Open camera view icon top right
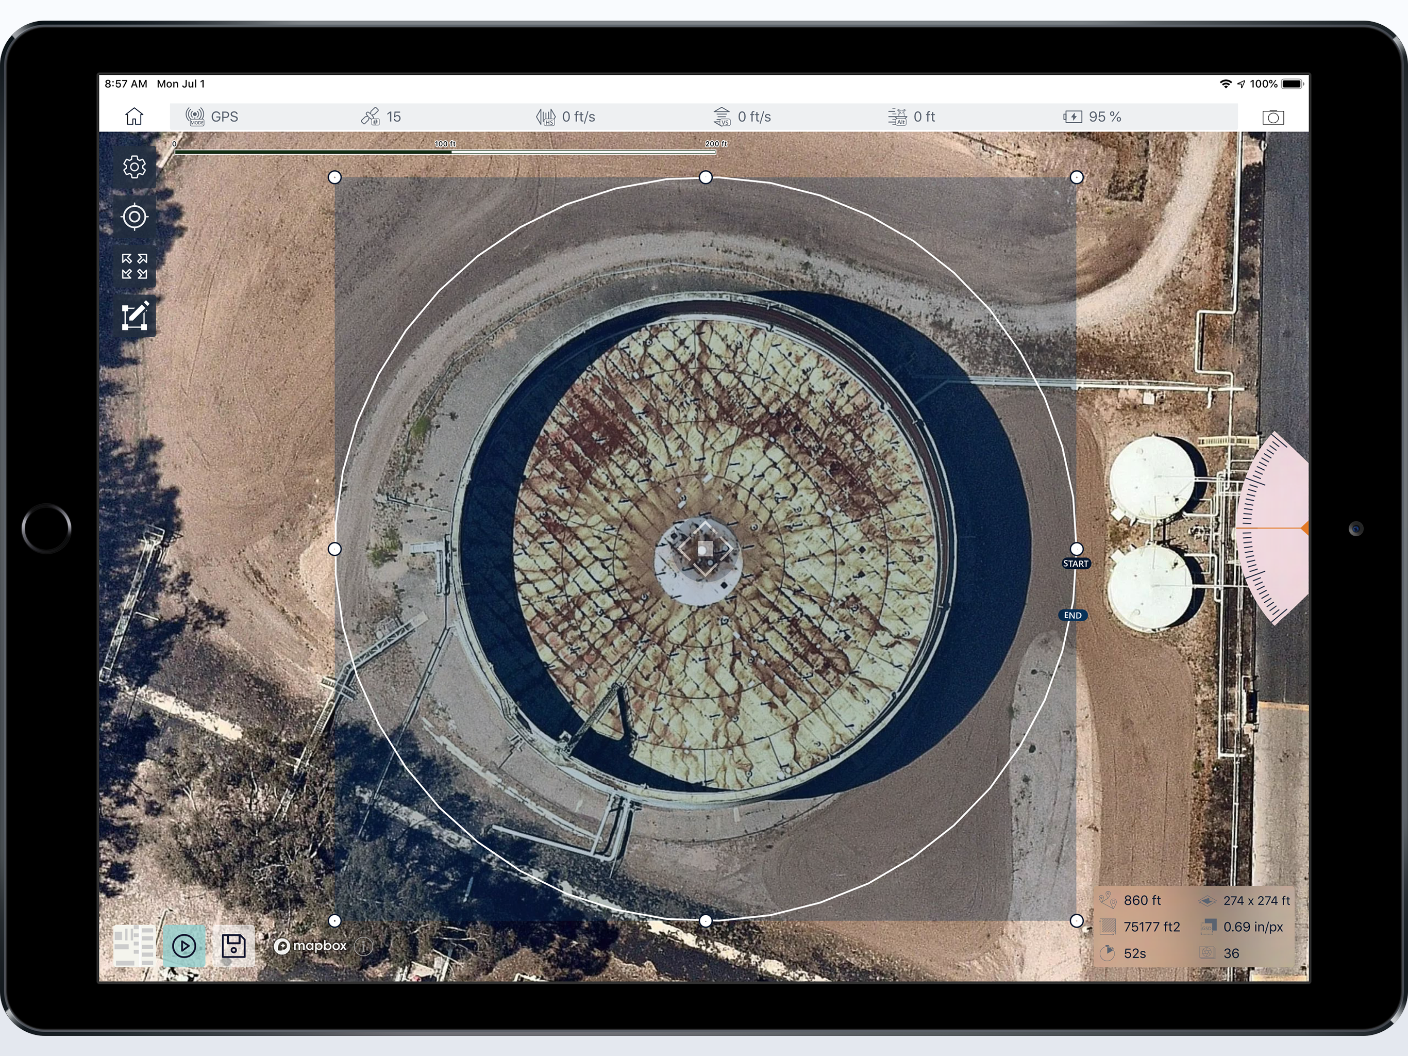This screenshot has height=1056, width=1408. click(1272, 117)
